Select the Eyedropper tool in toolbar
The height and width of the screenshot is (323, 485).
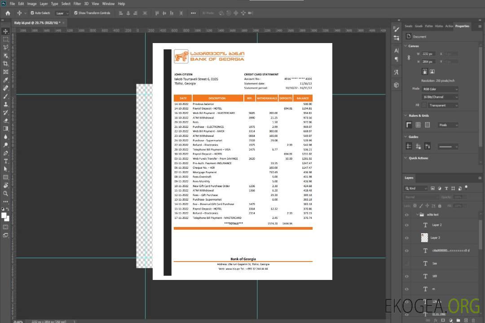tap(5, 80)
